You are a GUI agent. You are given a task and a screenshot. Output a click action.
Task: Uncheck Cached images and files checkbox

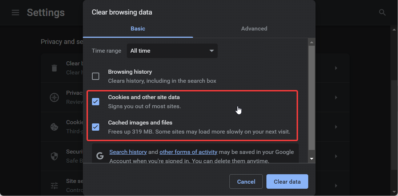96,127
